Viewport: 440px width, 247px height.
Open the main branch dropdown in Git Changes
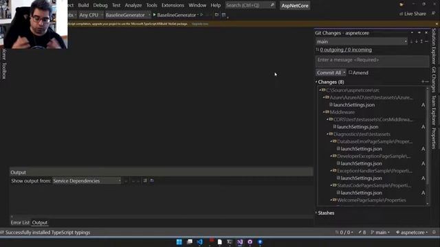(x=362, y=41)
